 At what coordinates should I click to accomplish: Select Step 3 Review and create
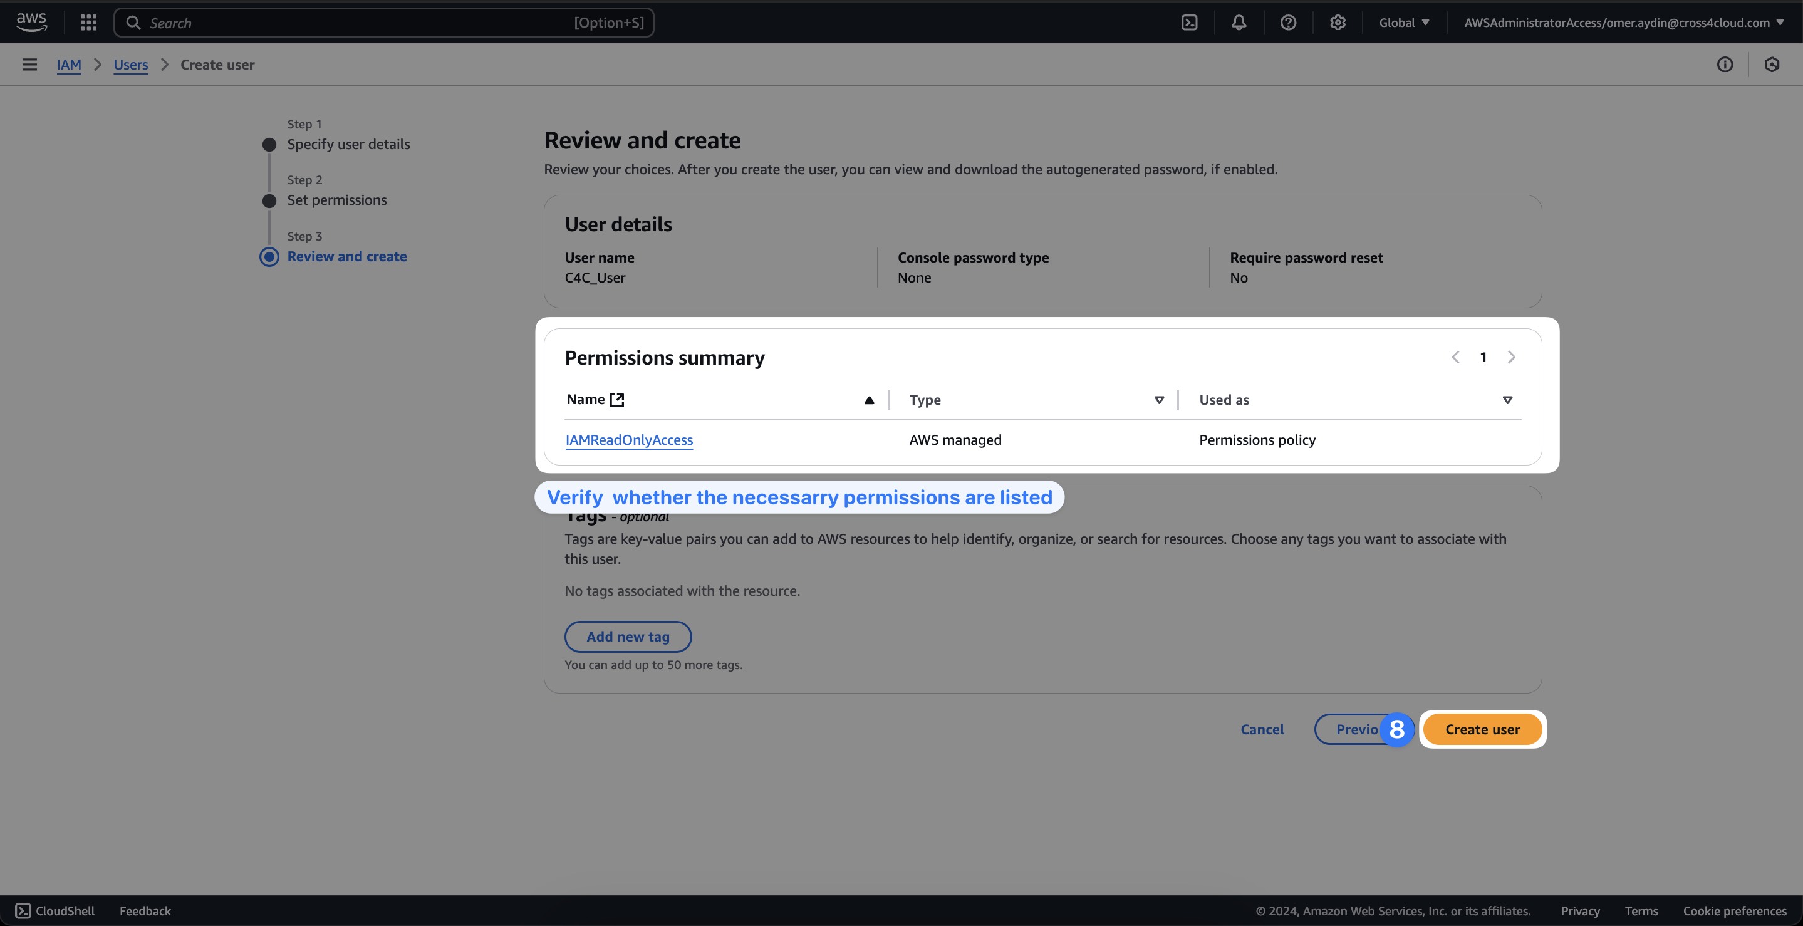pyautogui.click(x=346, y=256)
